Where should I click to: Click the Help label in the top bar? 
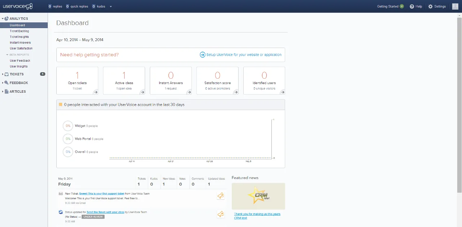pos(419,6)
